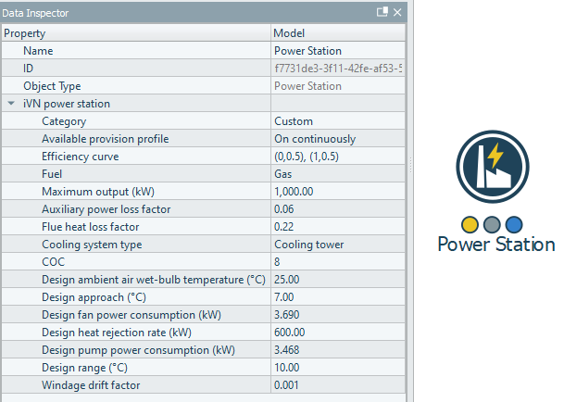Collapse the iVN power station group
The height and width of the screenshot is (402, 564).
point(11,104)
